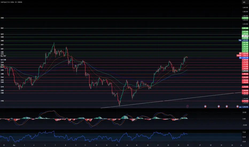Click the -20.000 MACD scale label
The image size is (249, 147).
(244, 125)
